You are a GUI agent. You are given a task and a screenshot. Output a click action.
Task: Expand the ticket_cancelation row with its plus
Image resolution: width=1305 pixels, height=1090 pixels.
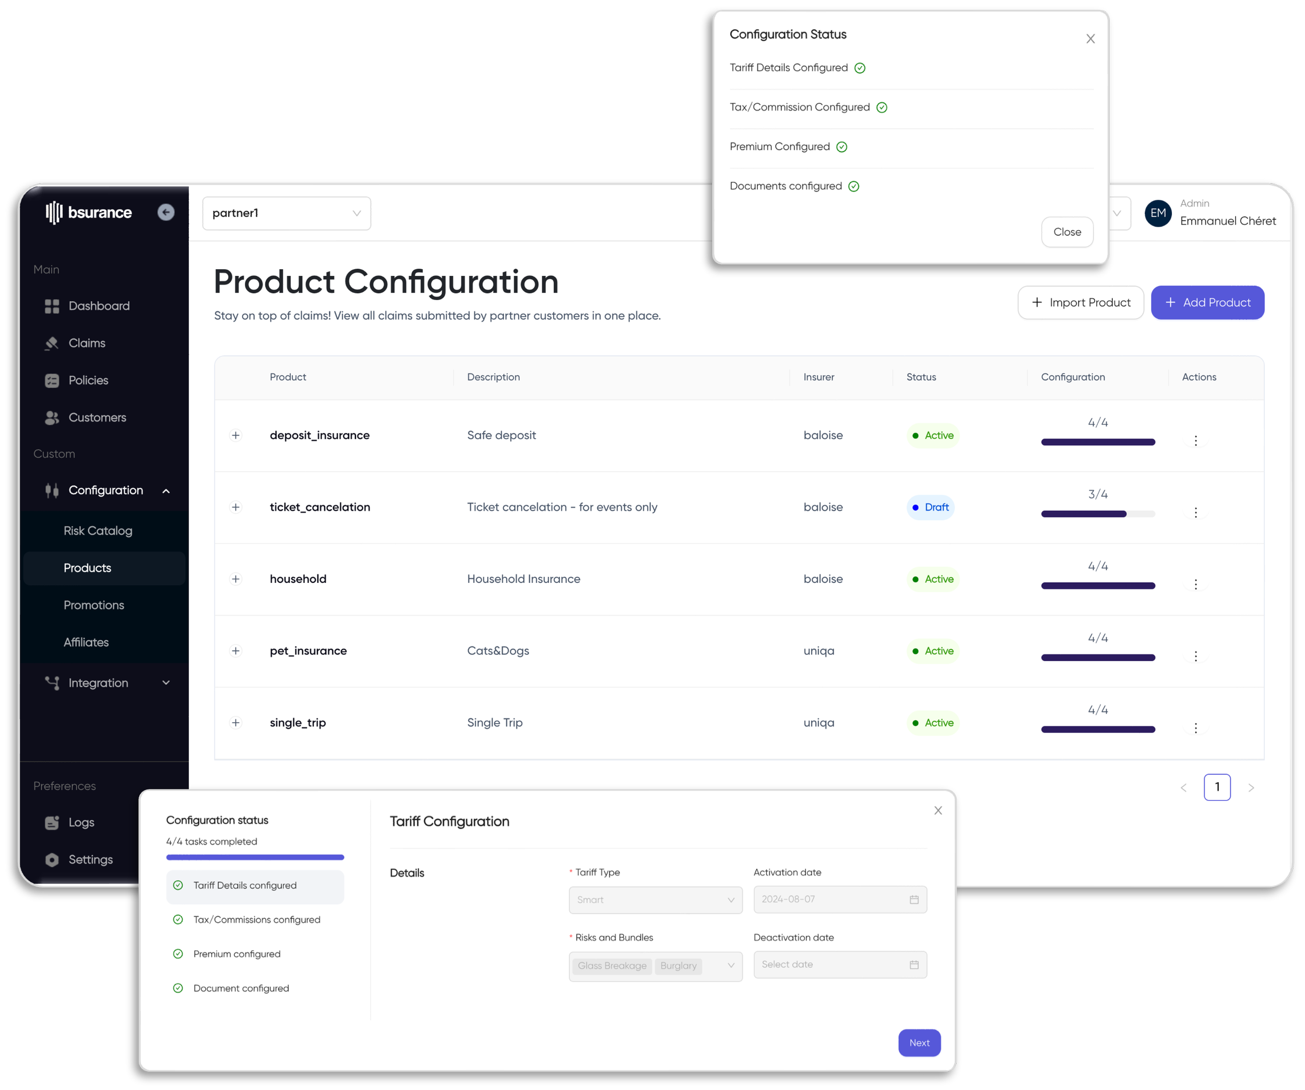pyautogui.click(x=235, y=507)
